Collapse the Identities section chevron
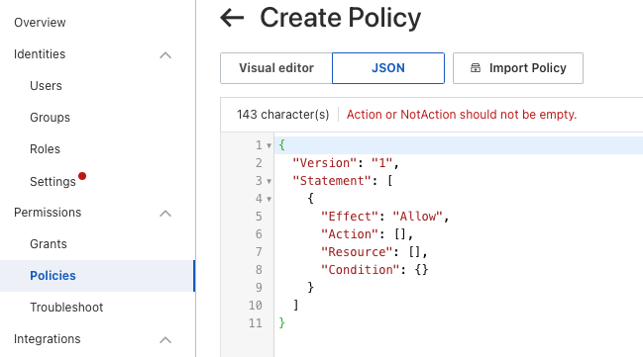Viewport: 643px width, 357px height. click(x=165, y=54)
